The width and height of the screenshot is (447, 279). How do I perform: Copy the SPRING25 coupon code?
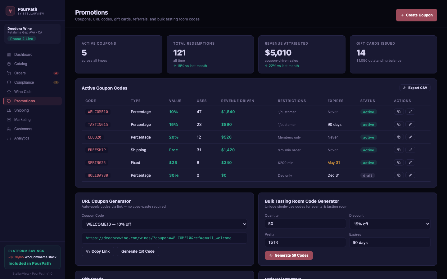(399, 162)
